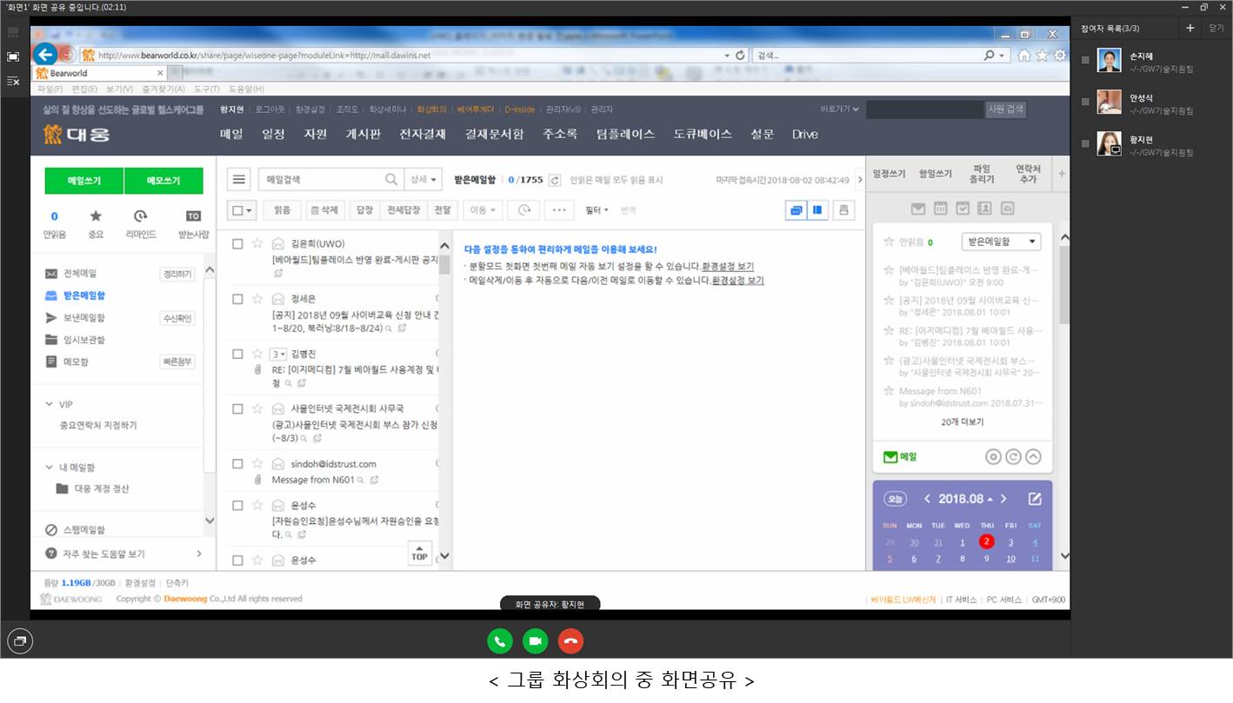Viewport: 1233px width, 703px height.
Task: Add a participant with the plus icon
Action: 1190,28
